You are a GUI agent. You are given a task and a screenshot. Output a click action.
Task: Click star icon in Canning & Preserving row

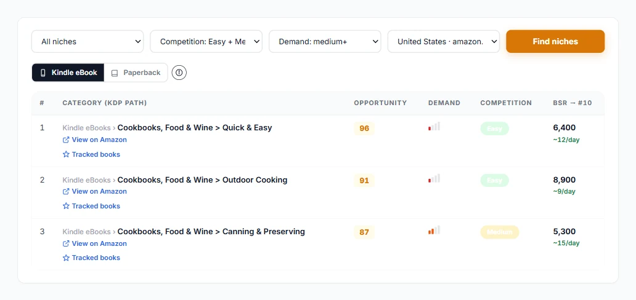[66, 258]
